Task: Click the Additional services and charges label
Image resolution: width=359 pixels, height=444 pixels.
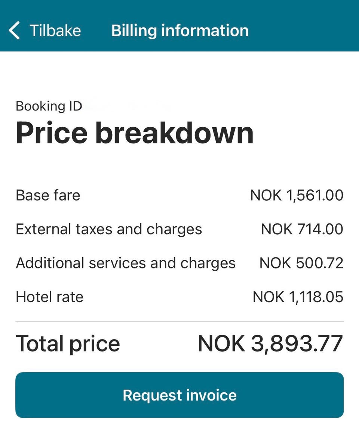Action: (x=126, y=263)
